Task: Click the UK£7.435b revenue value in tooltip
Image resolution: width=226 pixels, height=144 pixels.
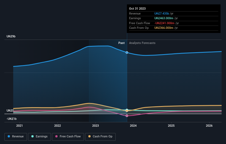Action: (162, 13)
